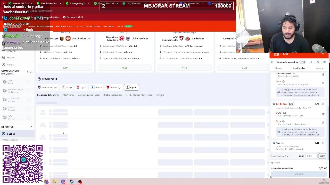Select Más 1.5 Bet Builder radio
This screenshot has height=185, width=330.
tap(277, 113)
